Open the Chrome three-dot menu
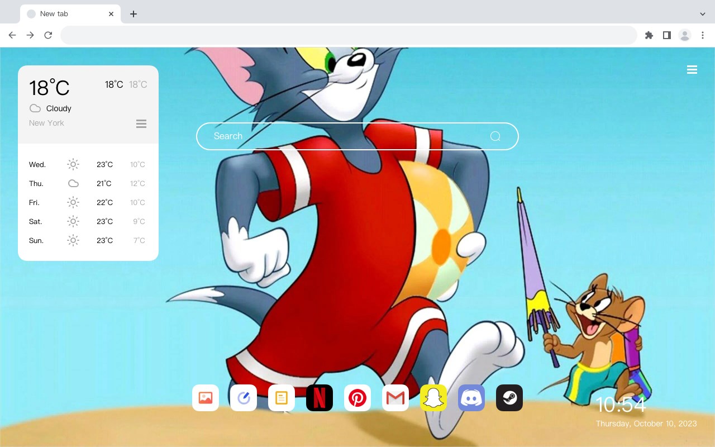715x447 pixels. click(703, 35)
